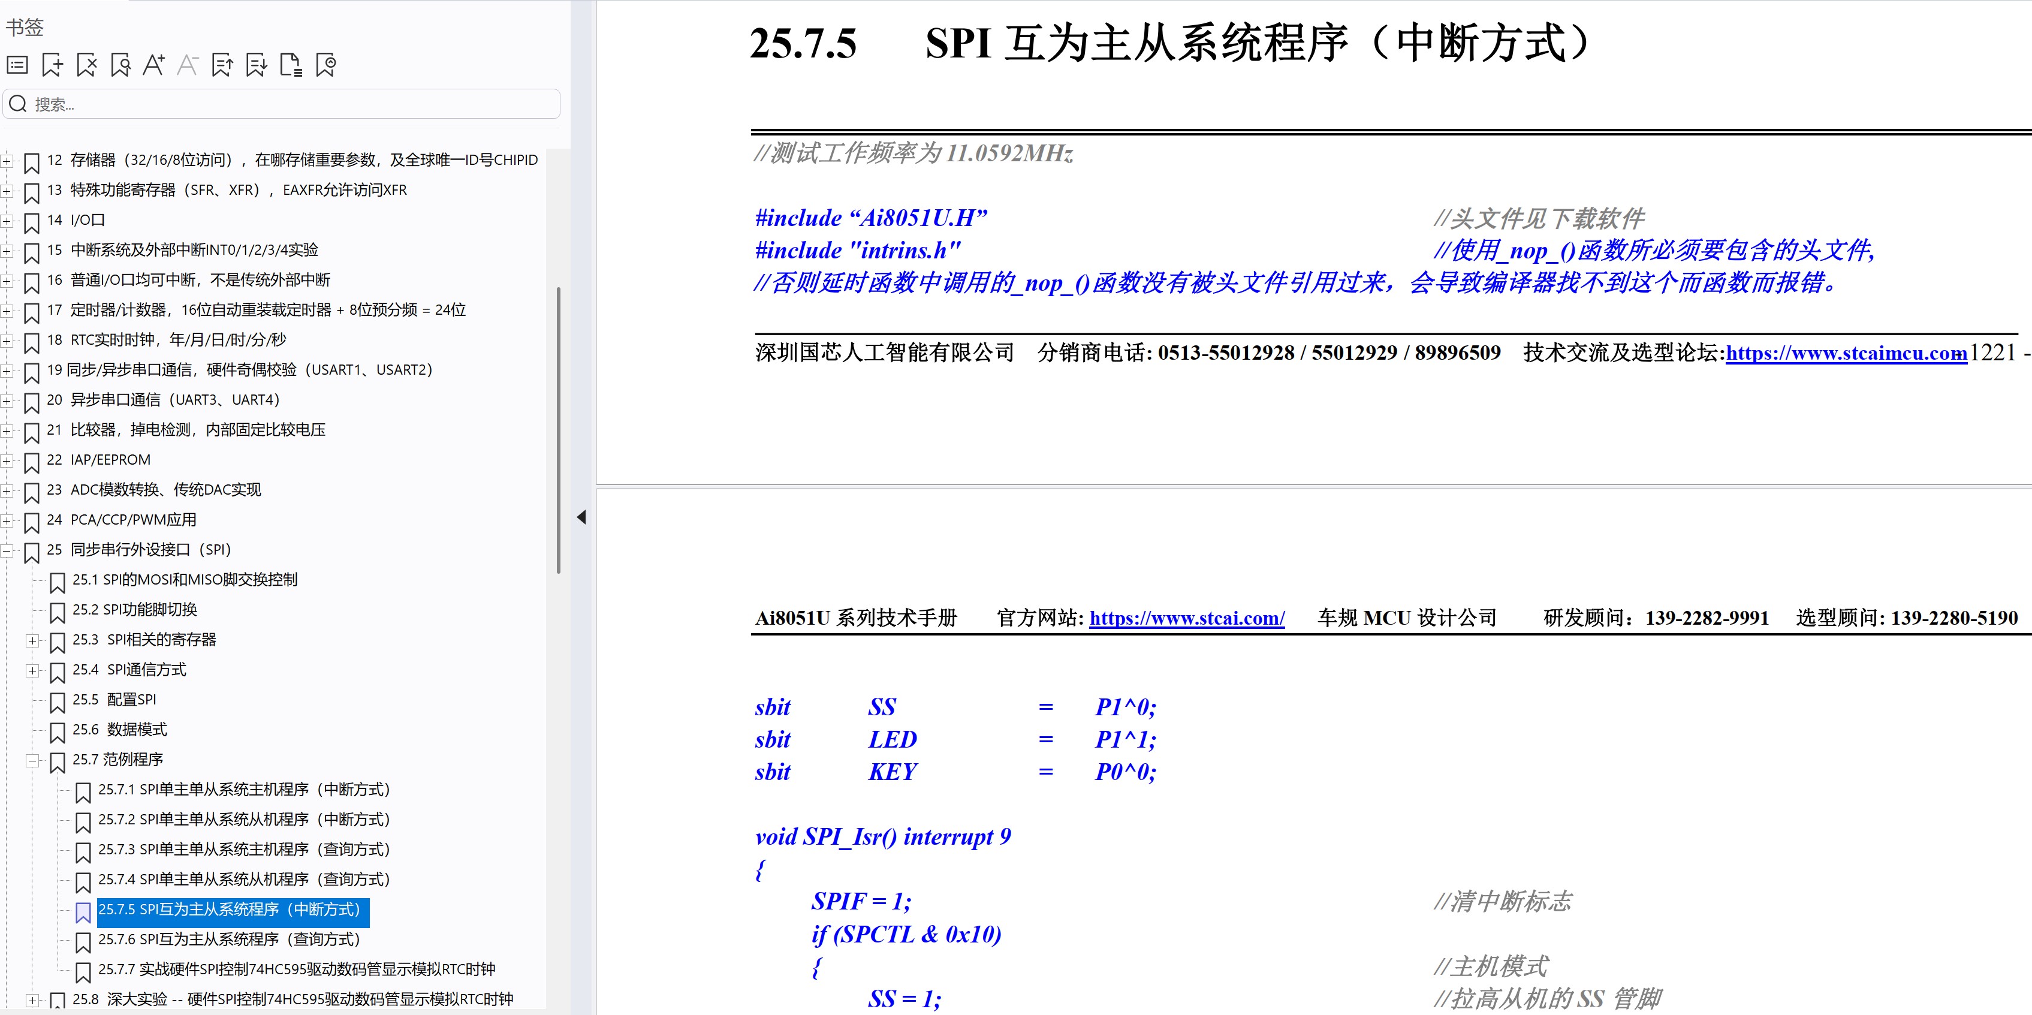Collapse the bookmark panel with arrow handle

[581, 518]
